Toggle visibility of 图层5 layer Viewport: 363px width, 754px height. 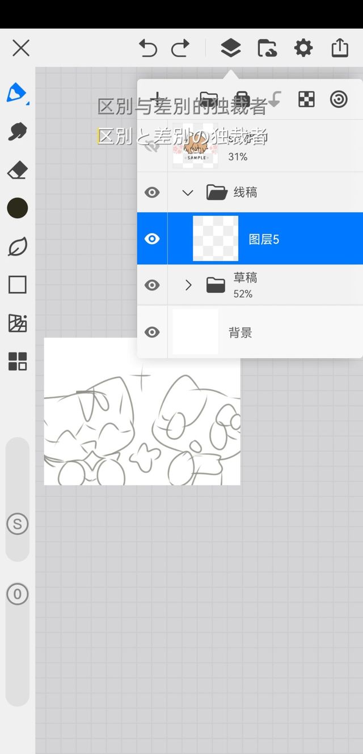152,239
